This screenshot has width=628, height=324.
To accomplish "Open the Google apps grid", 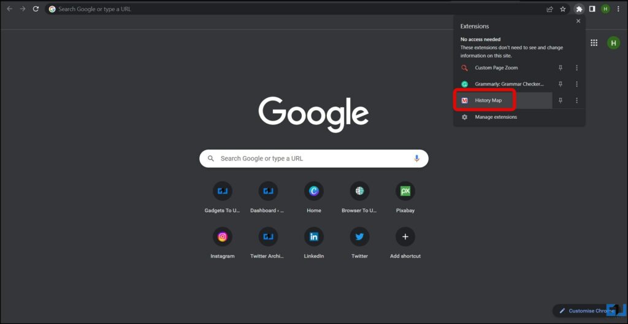I will (594, 43).
